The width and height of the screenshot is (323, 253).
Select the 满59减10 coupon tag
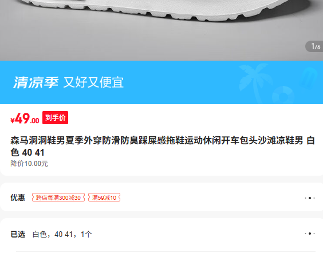(104, 197)
